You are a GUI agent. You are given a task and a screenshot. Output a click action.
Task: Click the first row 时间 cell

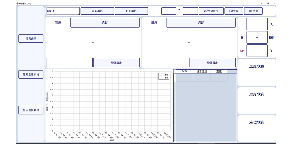(185, 78)
